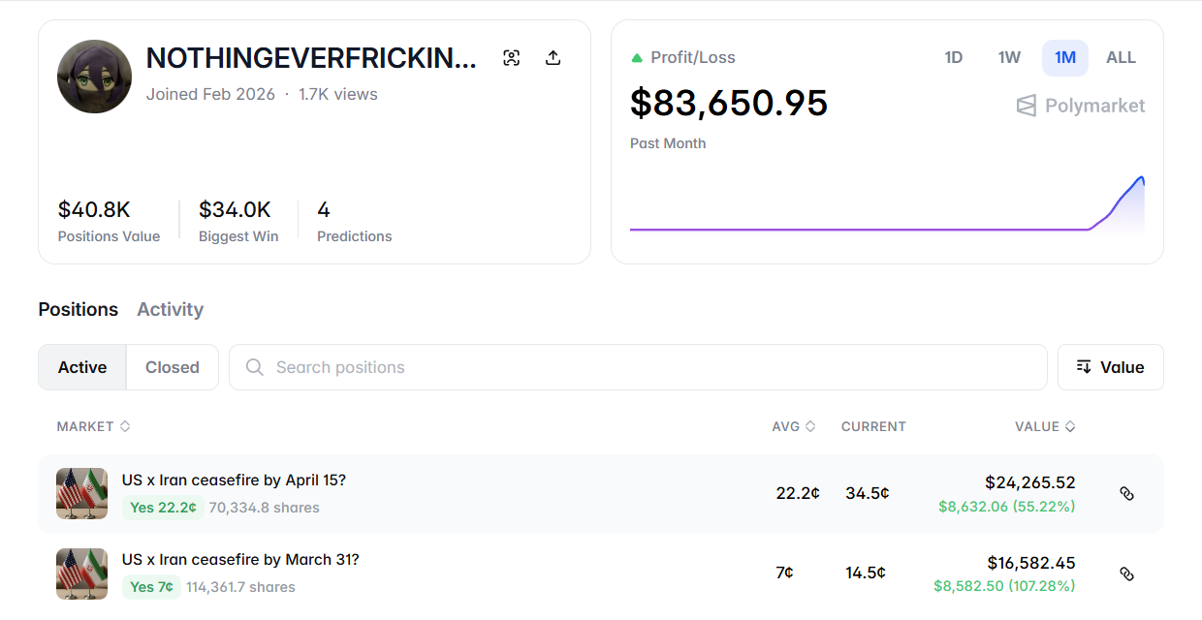The height and width of the screenshot is (620, 1202).
Task: Open US x Iran ceasefire by March 31 market
Action: point(240,560)
